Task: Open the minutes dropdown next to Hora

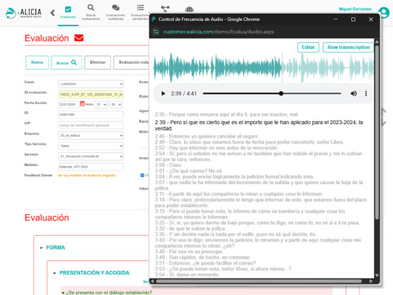Action: coord(116,104)
